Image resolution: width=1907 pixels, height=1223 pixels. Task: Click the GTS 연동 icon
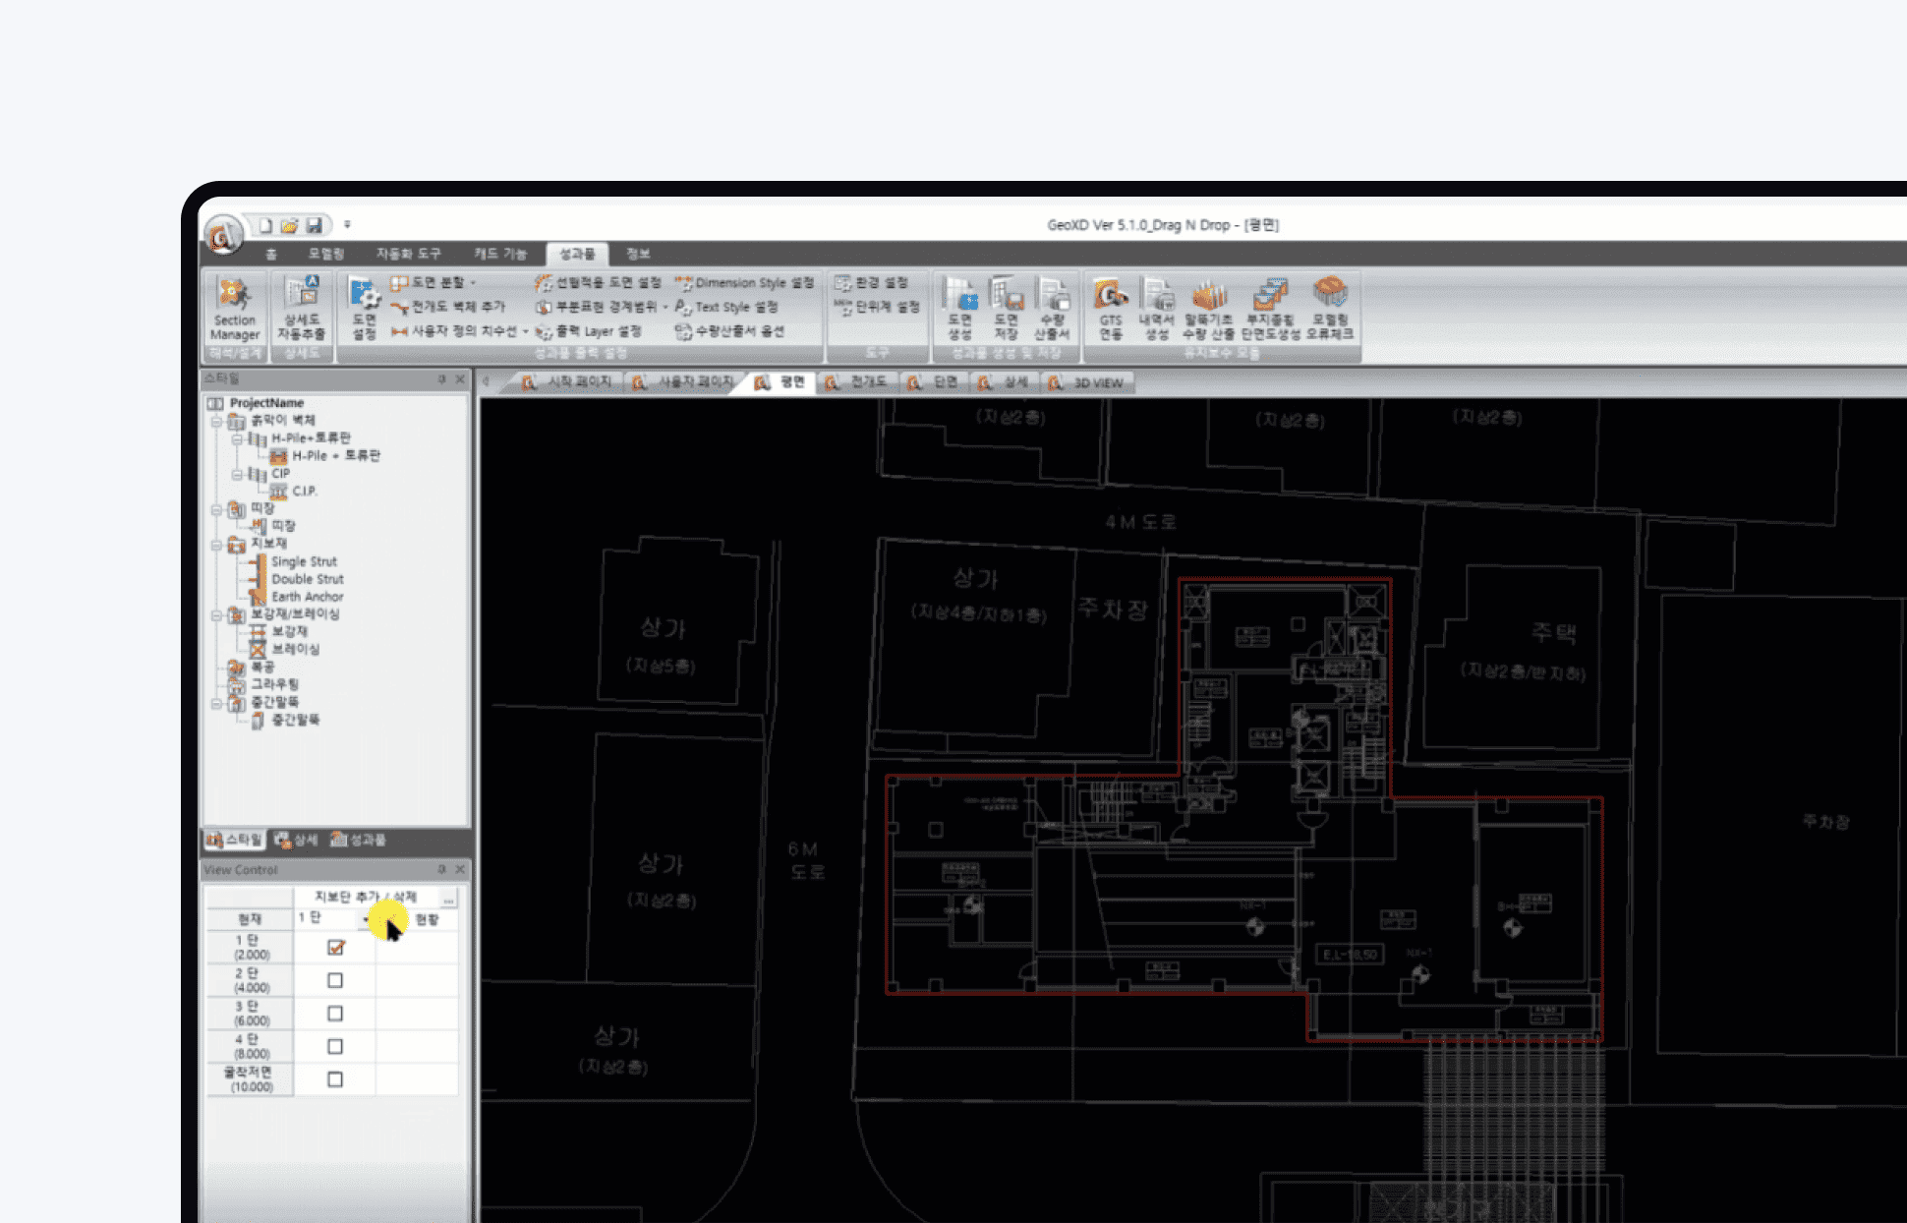click(1111, 309)
